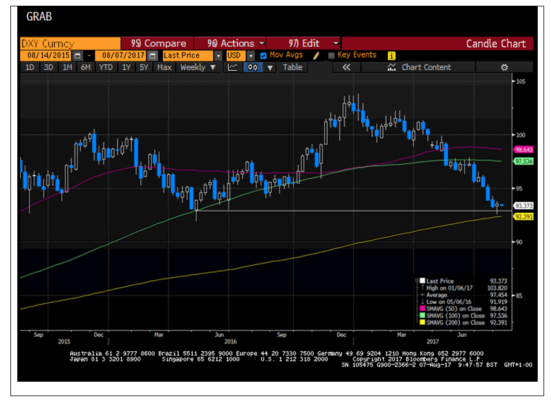Click the yellow info icon
Image resolution: width=551 pixels, height=403 pixels.
point(391,55)
